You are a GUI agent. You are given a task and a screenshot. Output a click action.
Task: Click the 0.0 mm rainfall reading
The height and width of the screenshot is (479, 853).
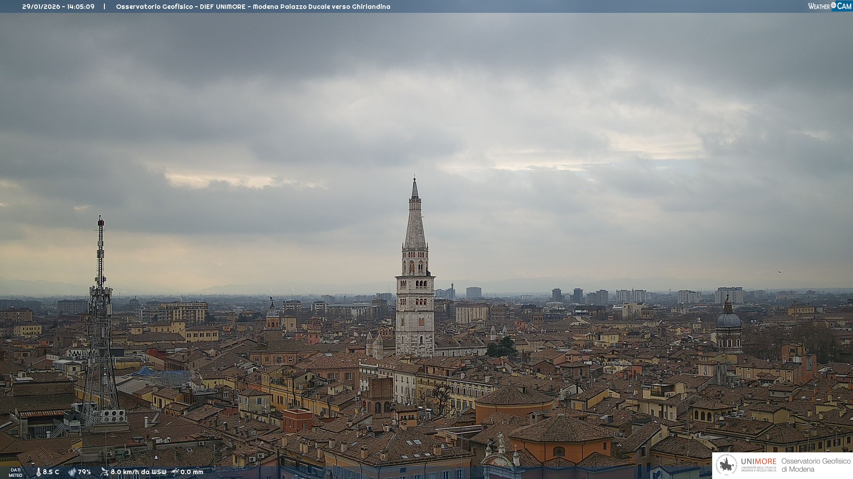tap(191, 472)
